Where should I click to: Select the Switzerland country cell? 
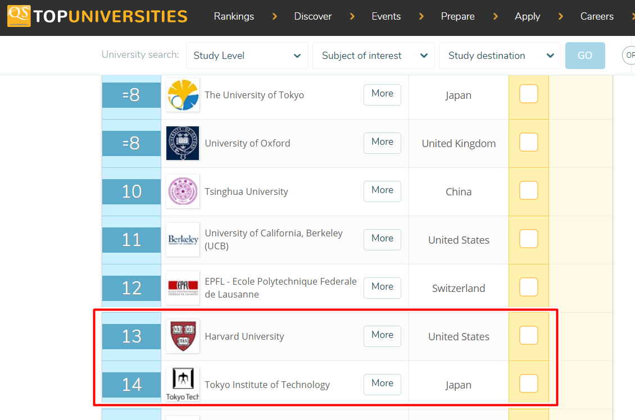click(459, 288)
